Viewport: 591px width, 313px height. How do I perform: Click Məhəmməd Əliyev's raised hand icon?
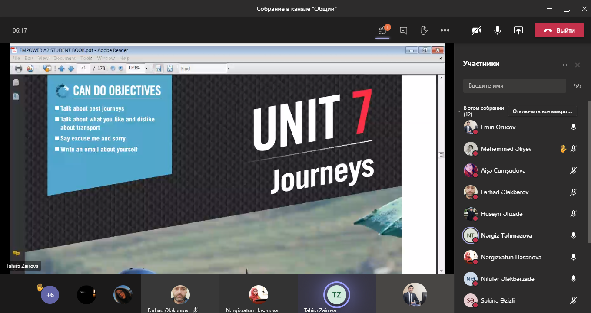point(563,149)
